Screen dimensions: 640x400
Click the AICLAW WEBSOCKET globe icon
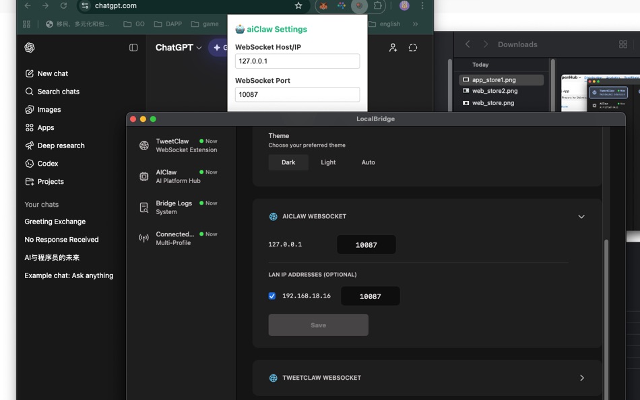(274, 216)
